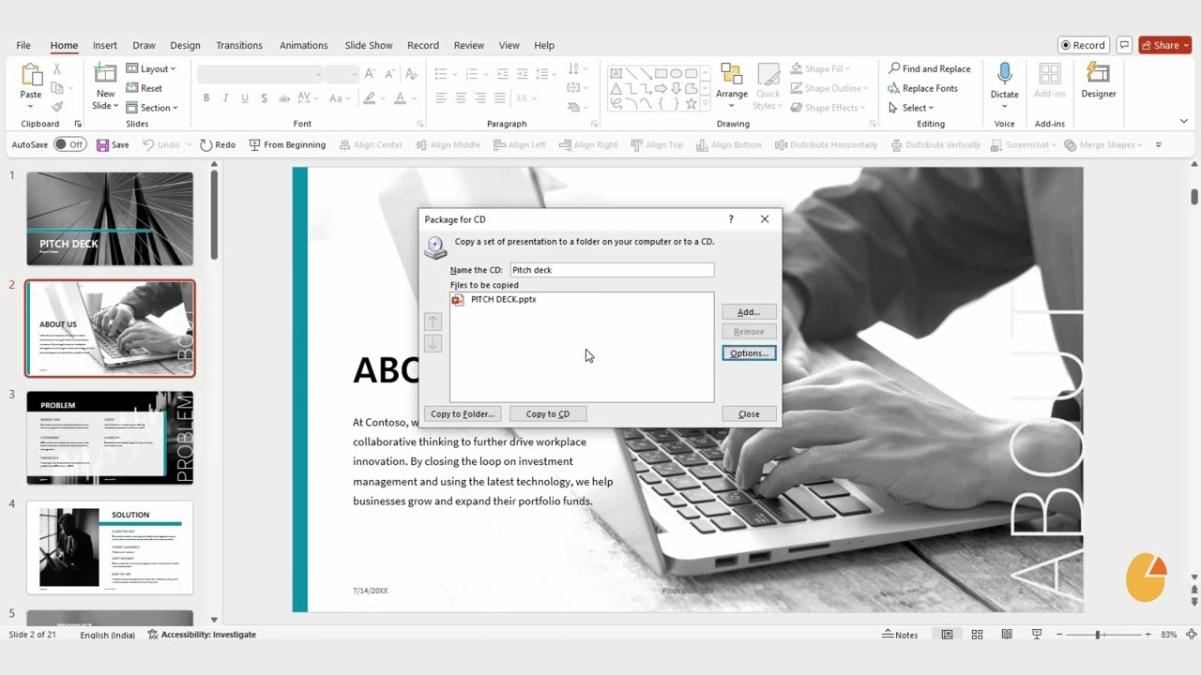Open the Animations ribbon tab
Screen dimensions: 1201x675
click(304, 45)
